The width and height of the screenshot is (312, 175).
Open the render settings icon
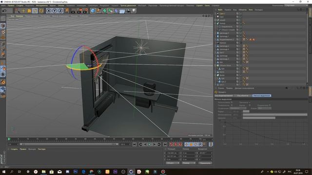(86, 11)
